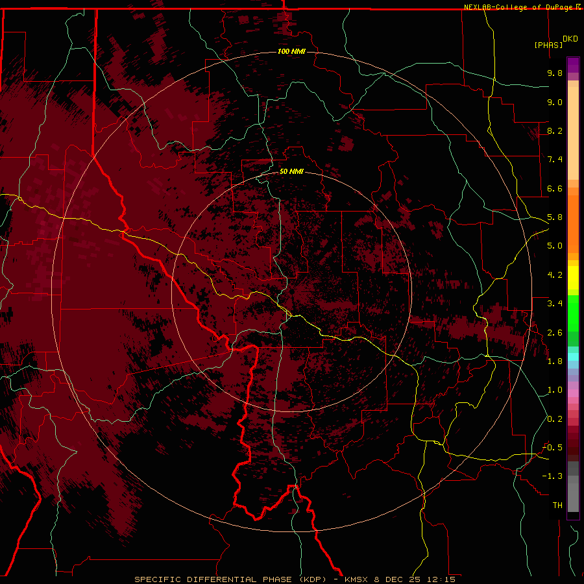Click the 8.2 color scale value

(555, 130)
